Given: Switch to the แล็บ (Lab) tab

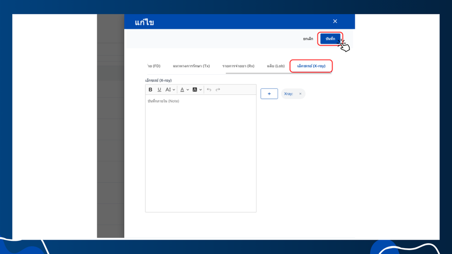Looking at the screenshot, I should click(276, 66).
